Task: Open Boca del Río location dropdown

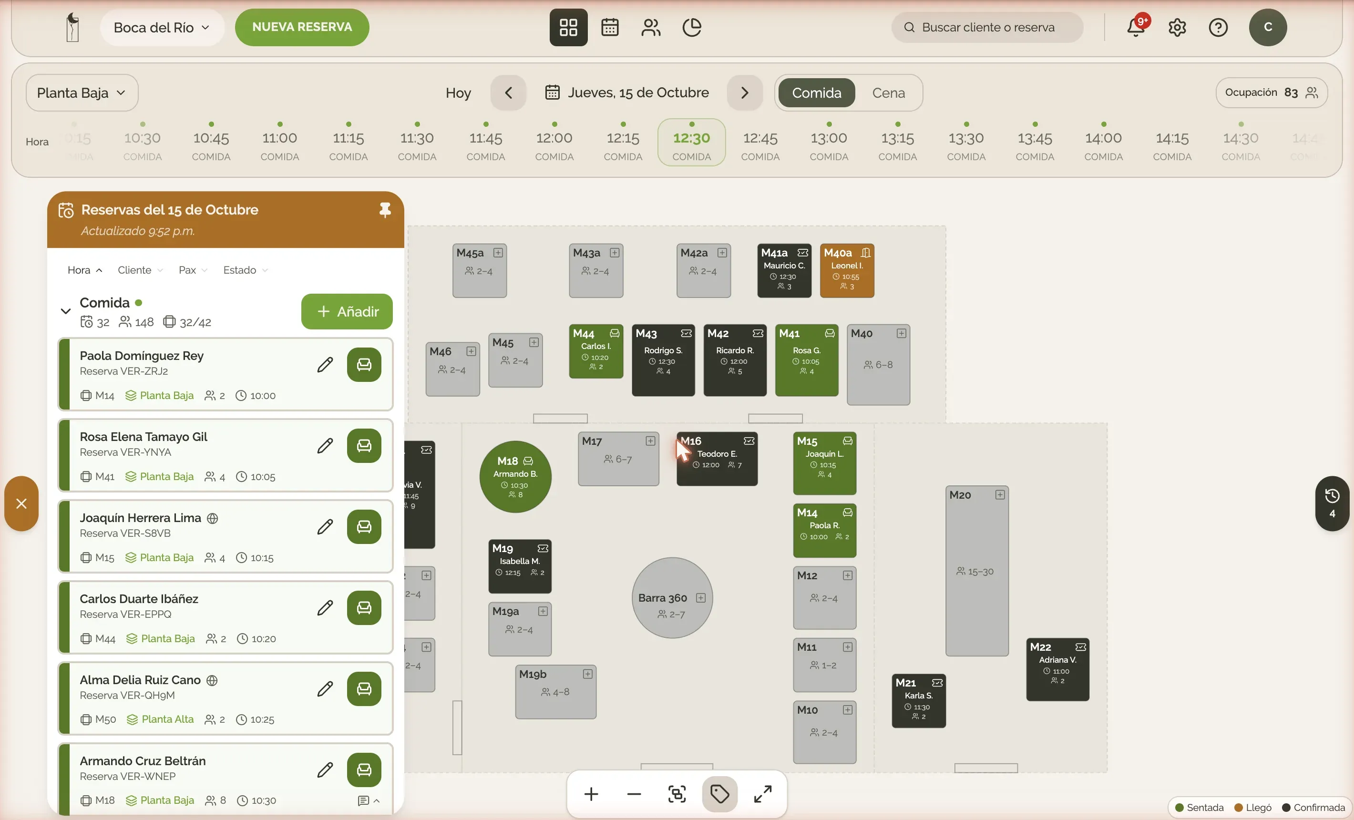Action: [162, 28]
